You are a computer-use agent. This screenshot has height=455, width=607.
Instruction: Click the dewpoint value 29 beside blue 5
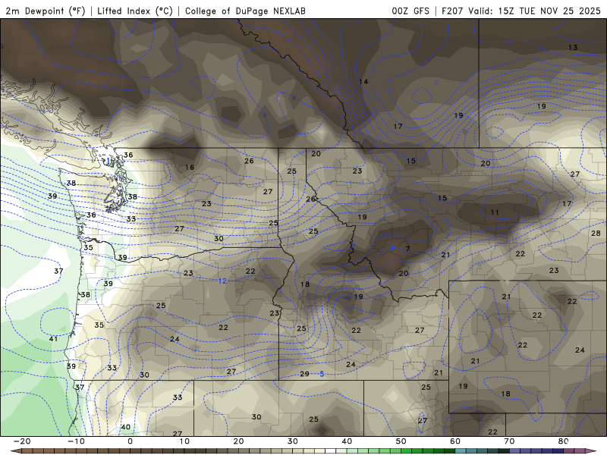click(x=305, y=374)
